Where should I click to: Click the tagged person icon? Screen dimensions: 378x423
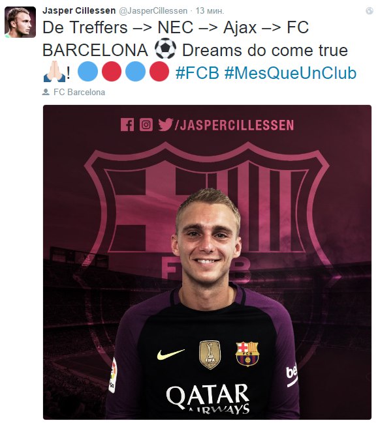(46, 92)
